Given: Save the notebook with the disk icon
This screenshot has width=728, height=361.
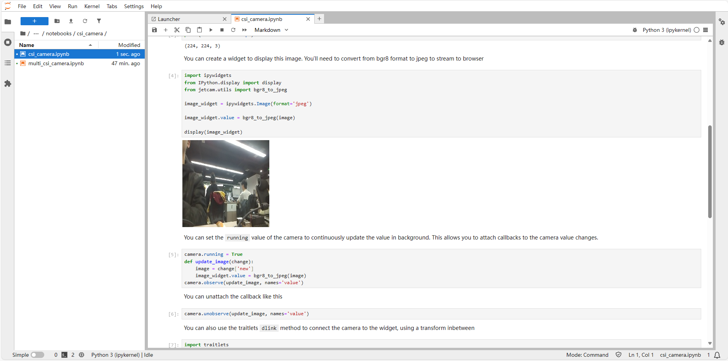Looking at the screenshot, I should [x=154, y=30].
